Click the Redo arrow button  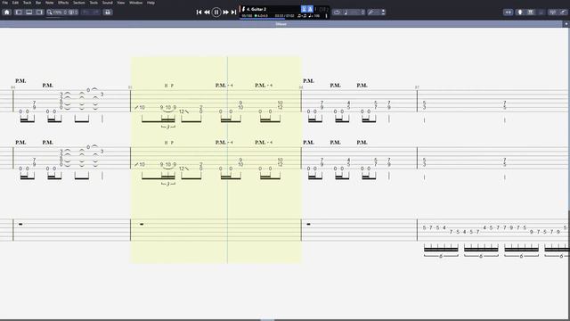click(96, 12)
